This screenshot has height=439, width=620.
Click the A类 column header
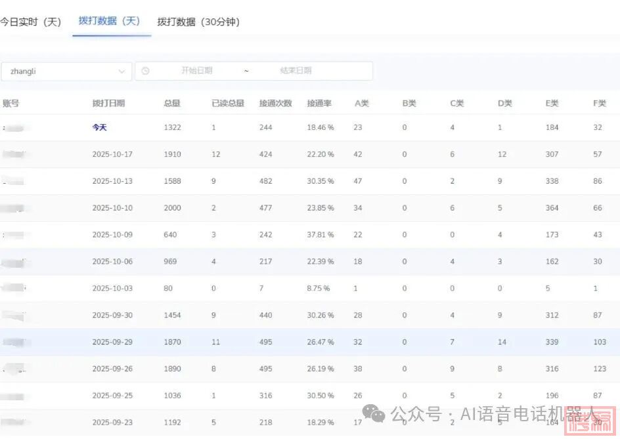click(362, 103)
